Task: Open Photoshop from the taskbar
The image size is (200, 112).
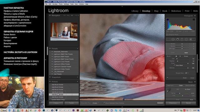Action: (x=44, y=110)
